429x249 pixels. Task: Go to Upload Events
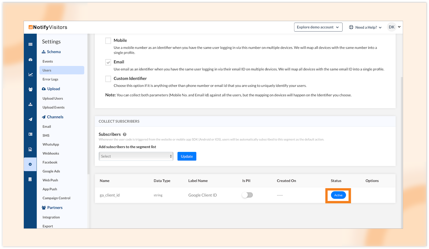[54, 107]
